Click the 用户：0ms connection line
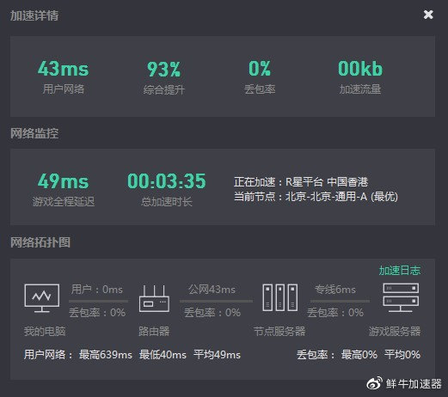Screen dimensions: 448x397 pyautogui.click(x=98, y=301)
